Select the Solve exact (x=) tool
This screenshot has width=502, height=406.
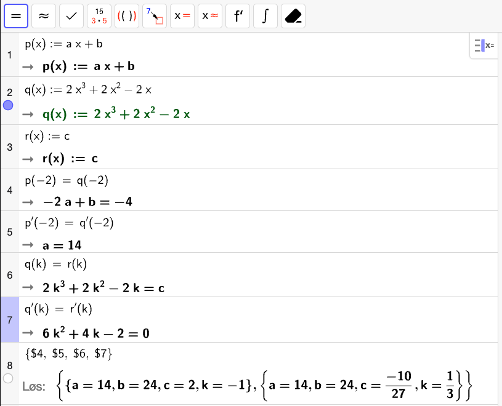182,17
